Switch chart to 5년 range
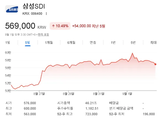 (x=133, y=43)
